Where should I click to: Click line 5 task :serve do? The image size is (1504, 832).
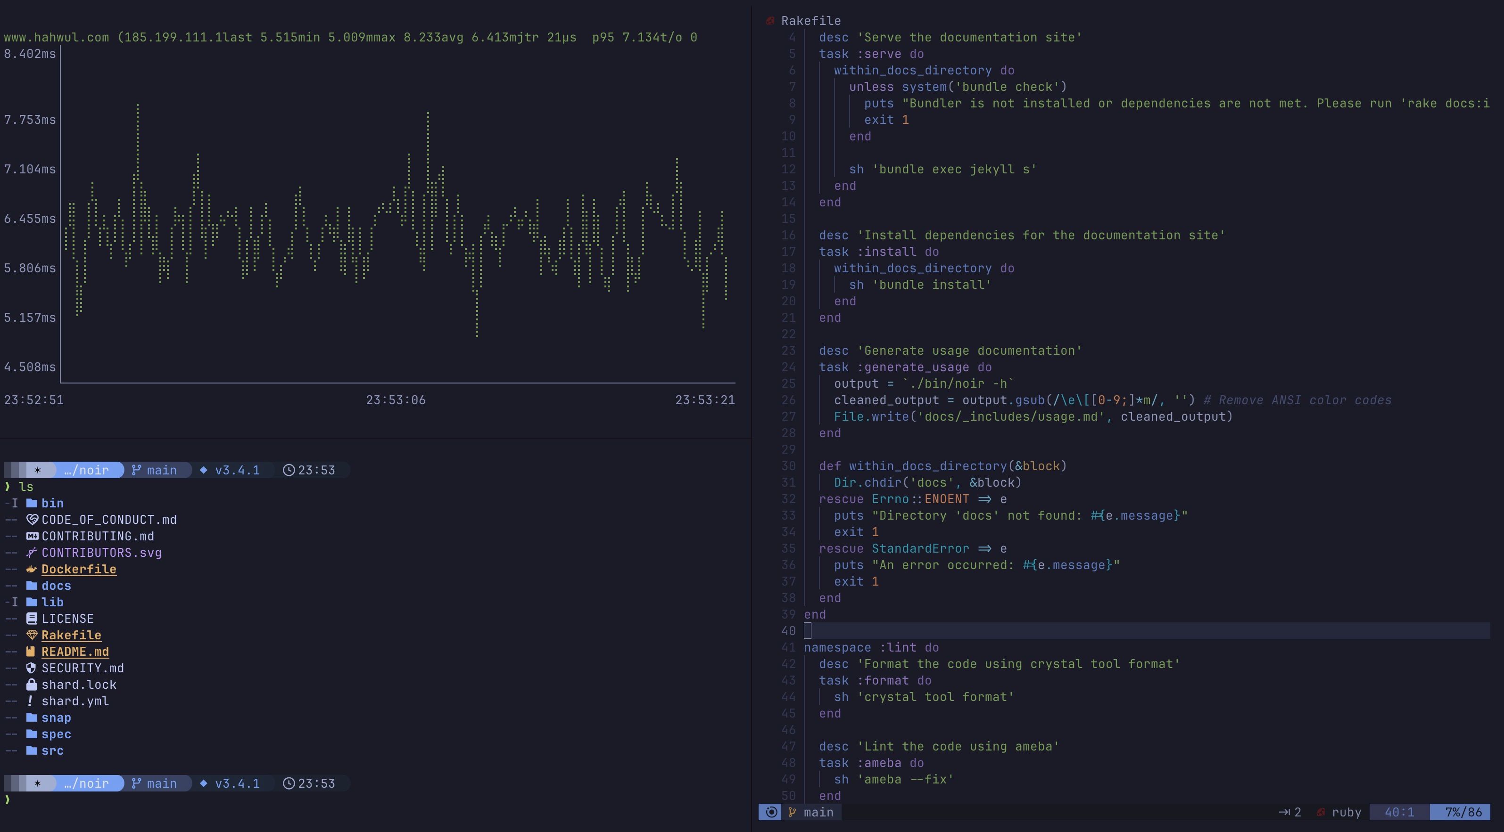click(871, 54)
